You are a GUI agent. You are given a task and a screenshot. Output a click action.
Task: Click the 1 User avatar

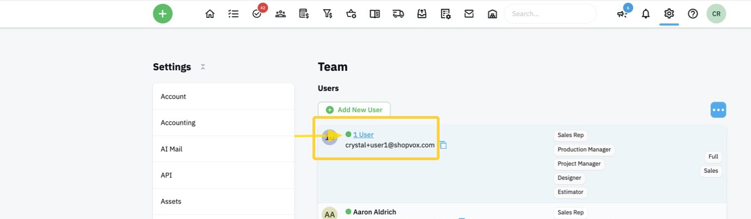(329, 137)
